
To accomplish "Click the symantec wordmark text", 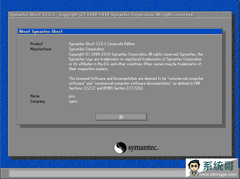I will coord(143,148).
